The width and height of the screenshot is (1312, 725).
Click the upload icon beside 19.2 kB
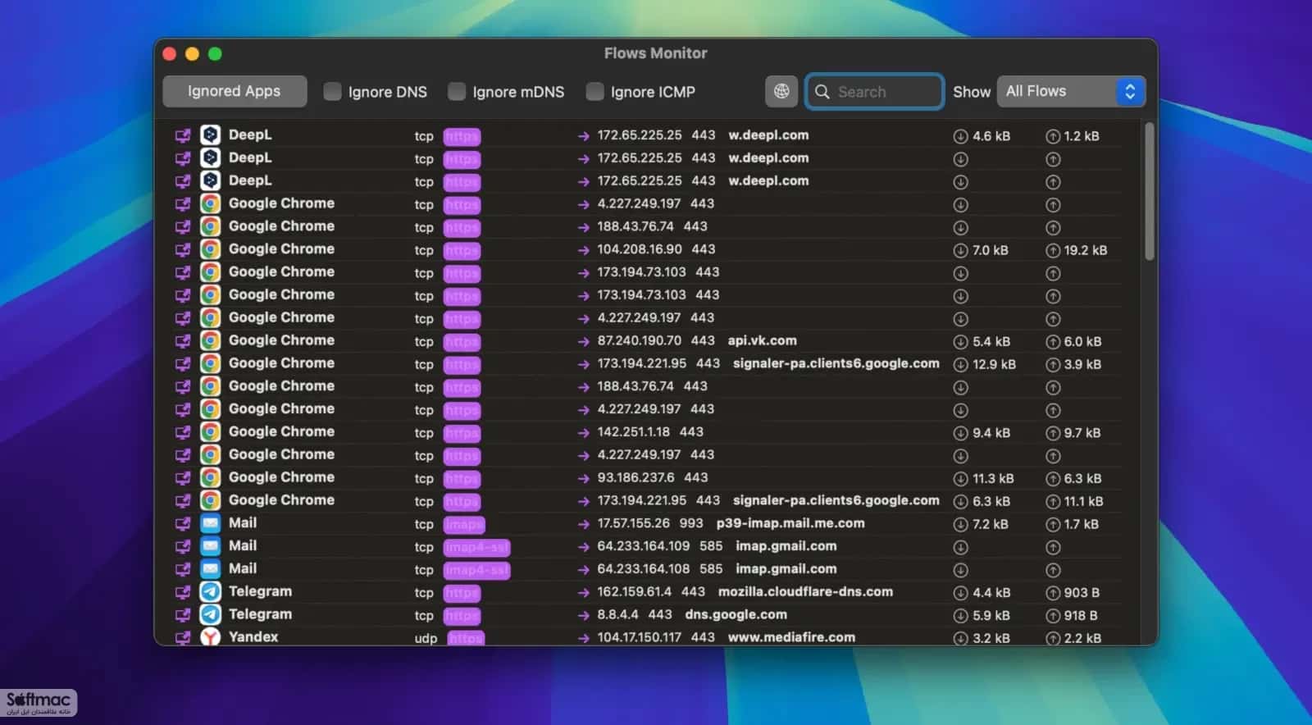[x=1053, y=250]
